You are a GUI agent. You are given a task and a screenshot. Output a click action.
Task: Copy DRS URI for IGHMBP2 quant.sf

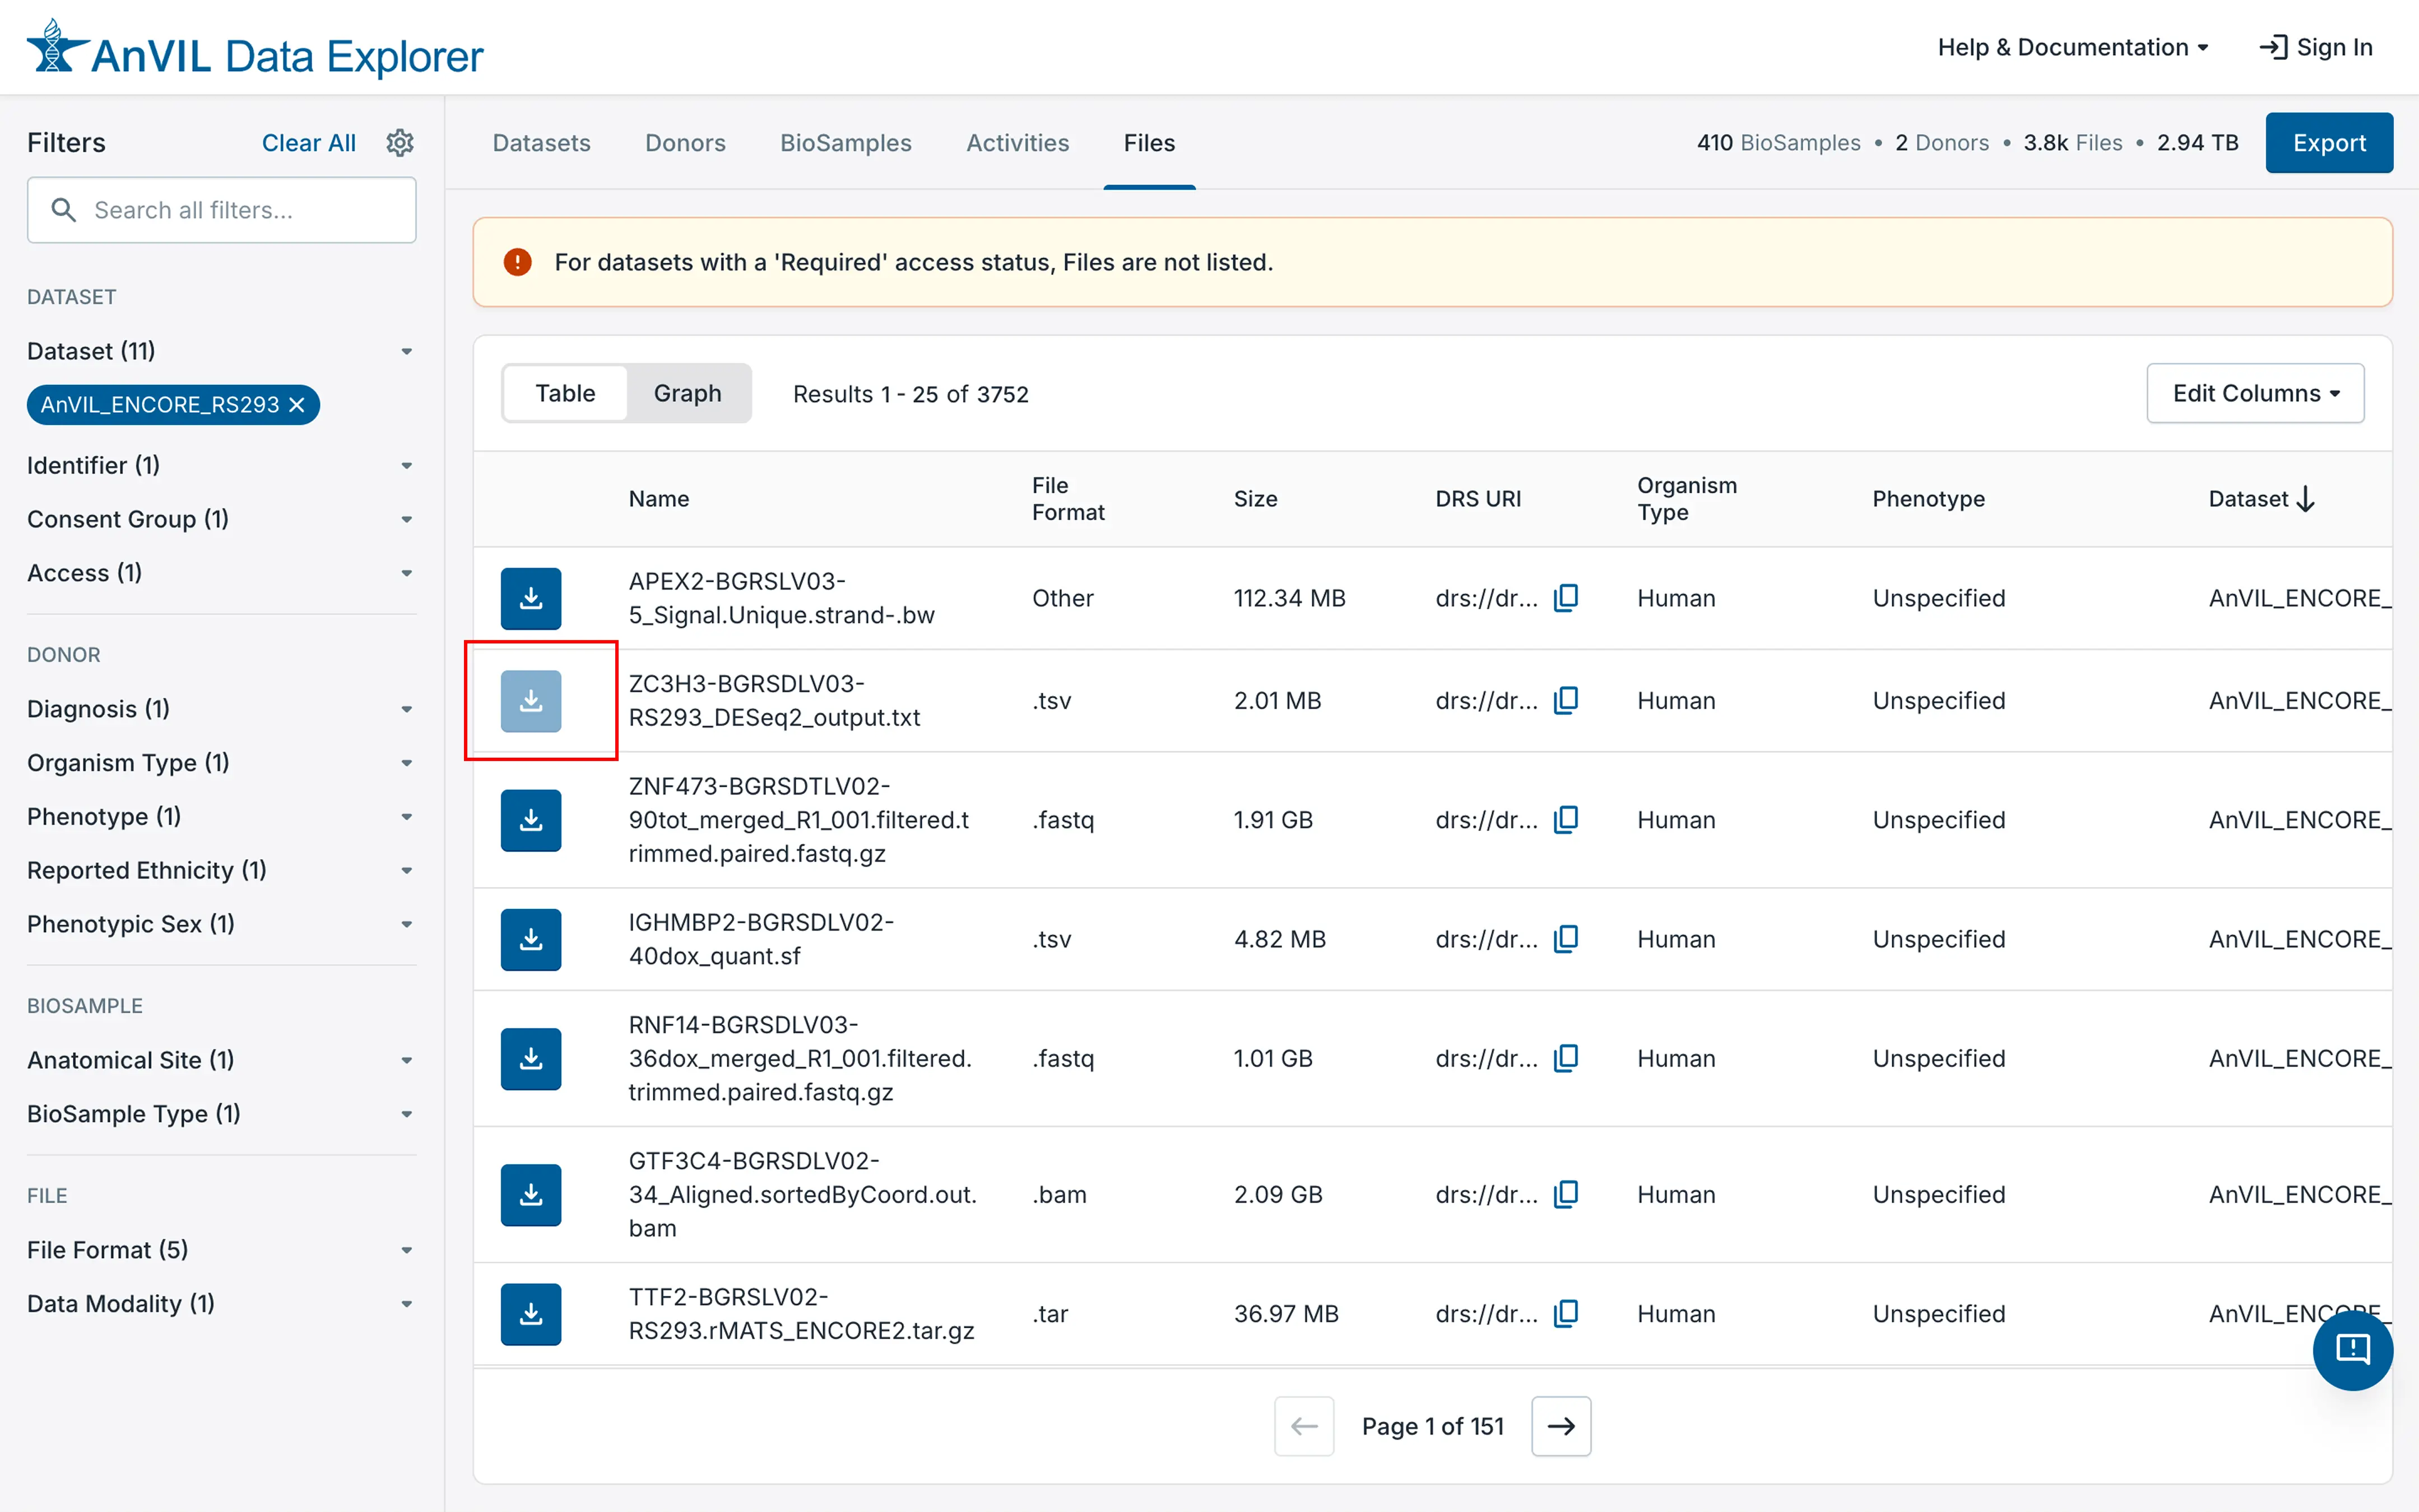1566,938
